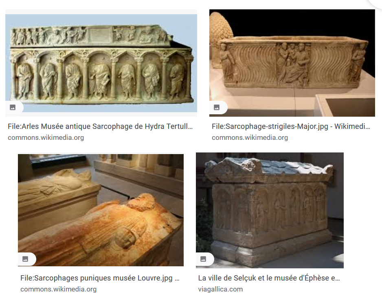This screenshot has width=382, height=298.
Task: Open the Ephesus museum stone sarcophagus image
Action: 270,211
